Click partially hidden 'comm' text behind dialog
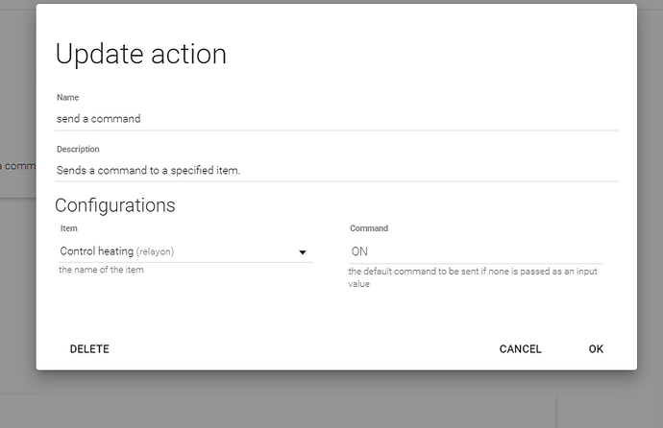The width and height of the screenshot is (663, 428). click(17, 165)
